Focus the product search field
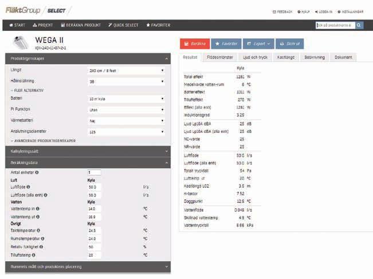The image size is (373, 279). (335, 25)
